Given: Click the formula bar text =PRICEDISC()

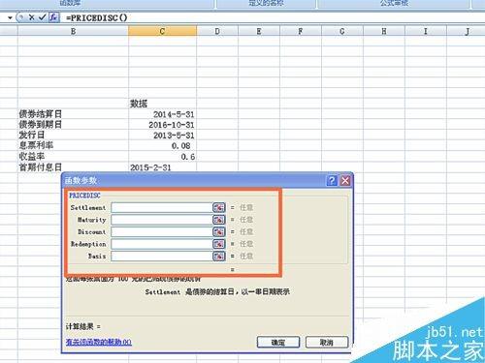Looking at the screenshot, I should (97, 17).
